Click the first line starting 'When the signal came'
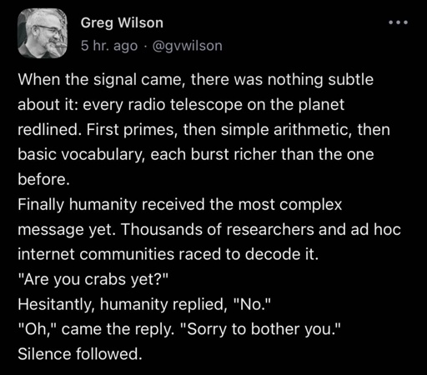 (x=196, y=80)
